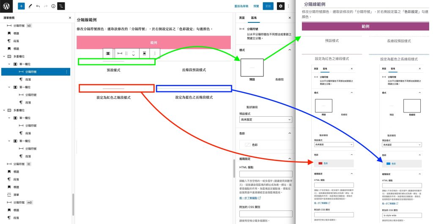Click the 預覽 preview button
The image size is (433, 224).
tap(256, 6)
